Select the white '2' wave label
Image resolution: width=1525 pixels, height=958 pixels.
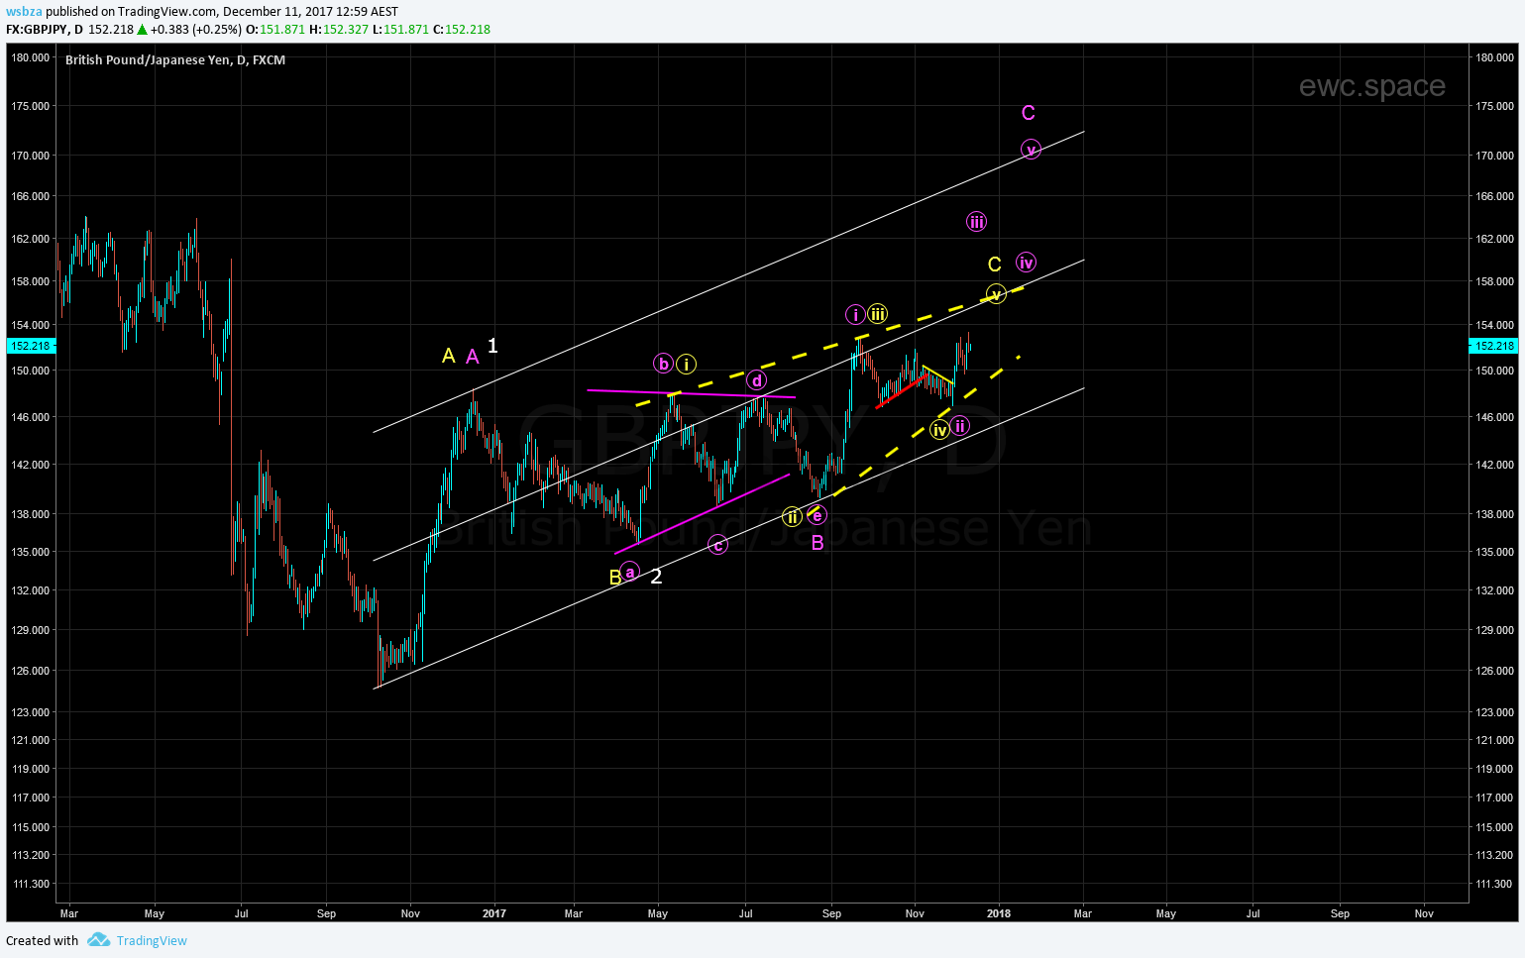pyautogui.click(x=656, y=577)
